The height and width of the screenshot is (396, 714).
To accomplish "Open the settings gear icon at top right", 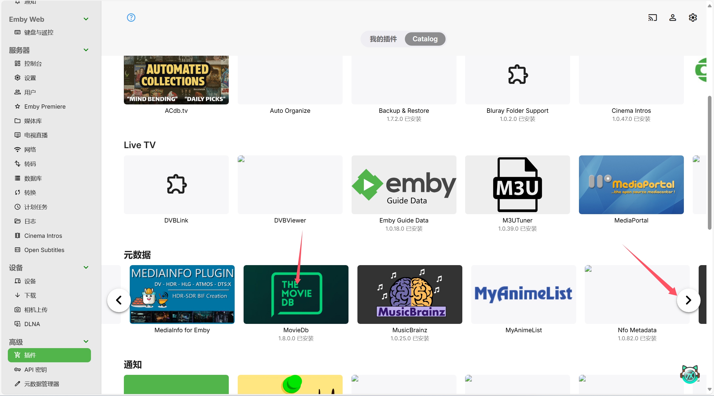I will [x=693, y=18].
